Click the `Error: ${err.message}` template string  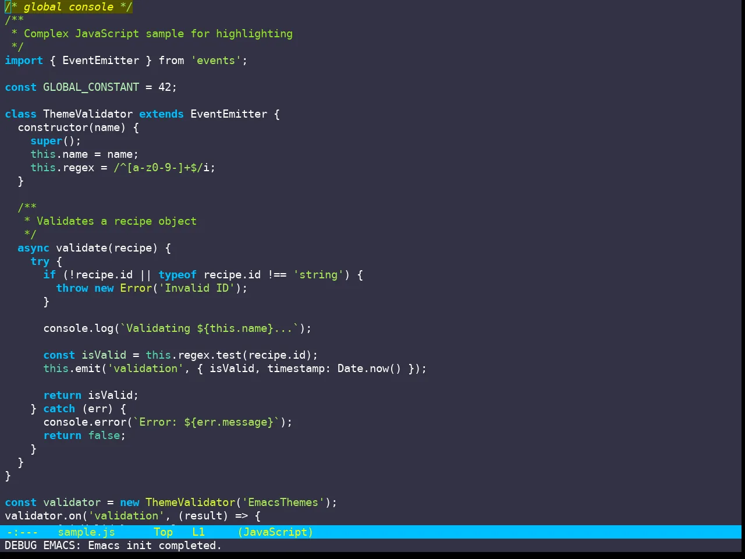coord(207,422)
